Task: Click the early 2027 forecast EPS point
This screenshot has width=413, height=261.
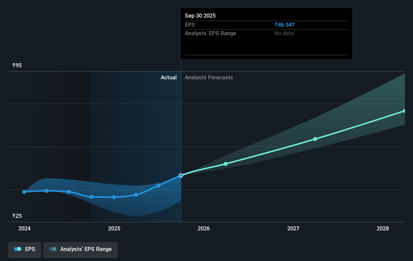Action: pos(315,139)
